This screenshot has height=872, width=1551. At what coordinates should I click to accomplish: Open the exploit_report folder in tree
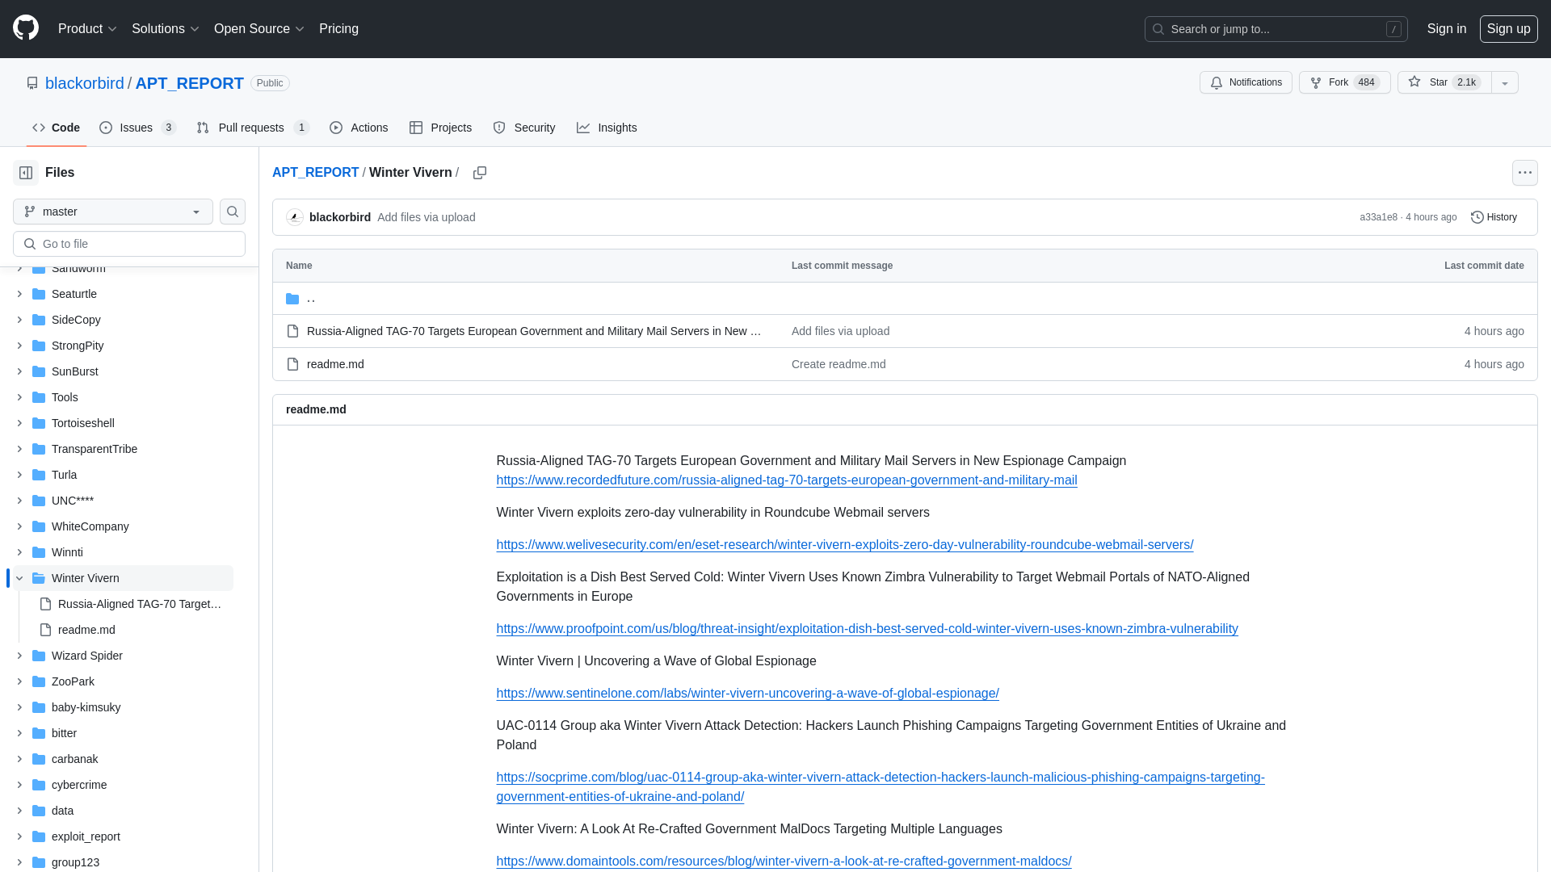(86, 836)
